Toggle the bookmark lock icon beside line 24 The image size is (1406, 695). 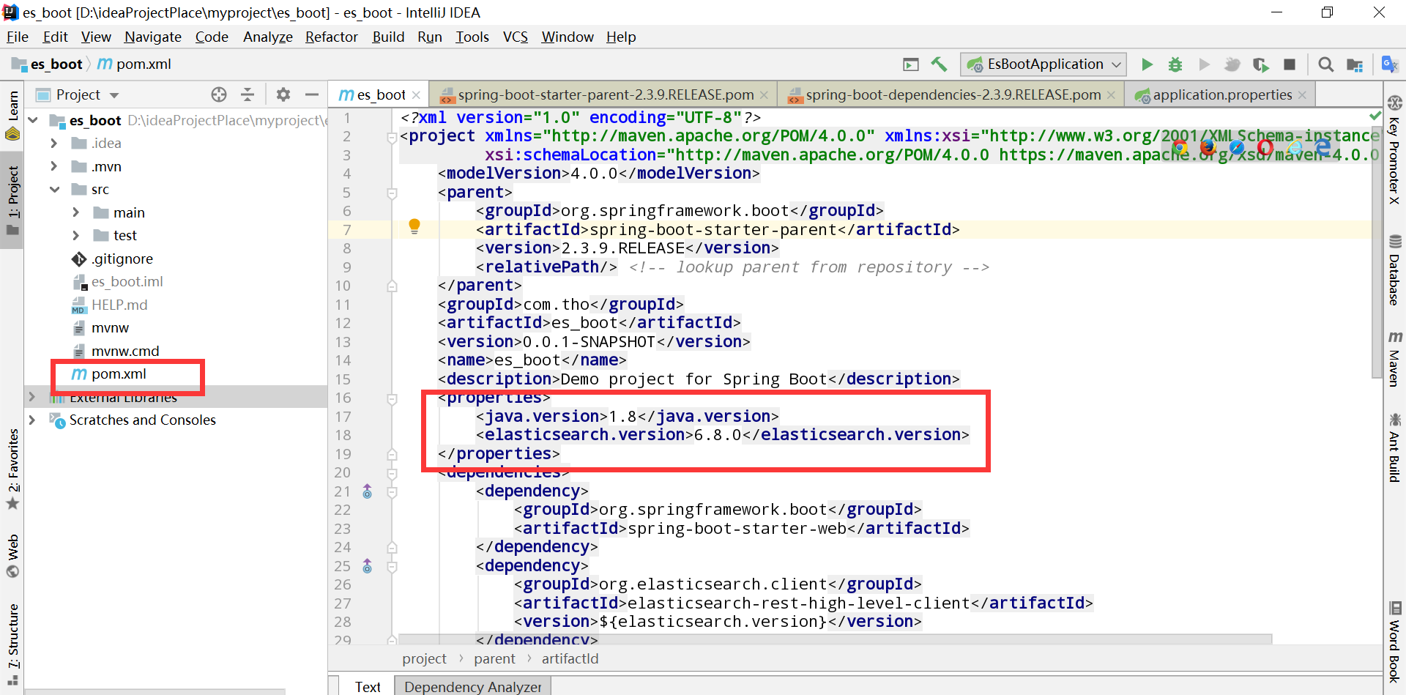coord(393,547)
